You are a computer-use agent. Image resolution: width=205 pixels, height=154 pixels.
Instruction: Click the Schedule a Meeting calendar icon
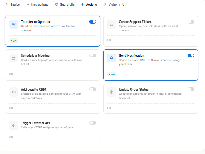pyautogui.click(x=13, y=58)
